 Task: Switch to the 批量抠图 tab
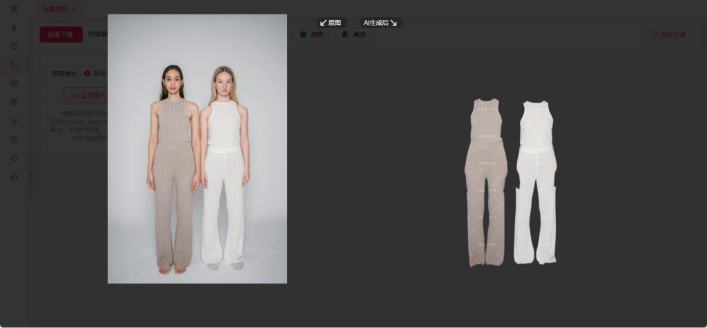pyautogui.click(x=55, y=9)
